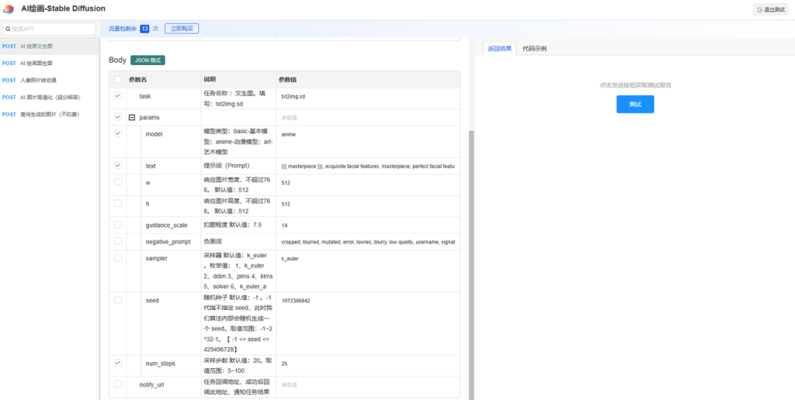Enable the h parameter checkbox

(118, 203)
